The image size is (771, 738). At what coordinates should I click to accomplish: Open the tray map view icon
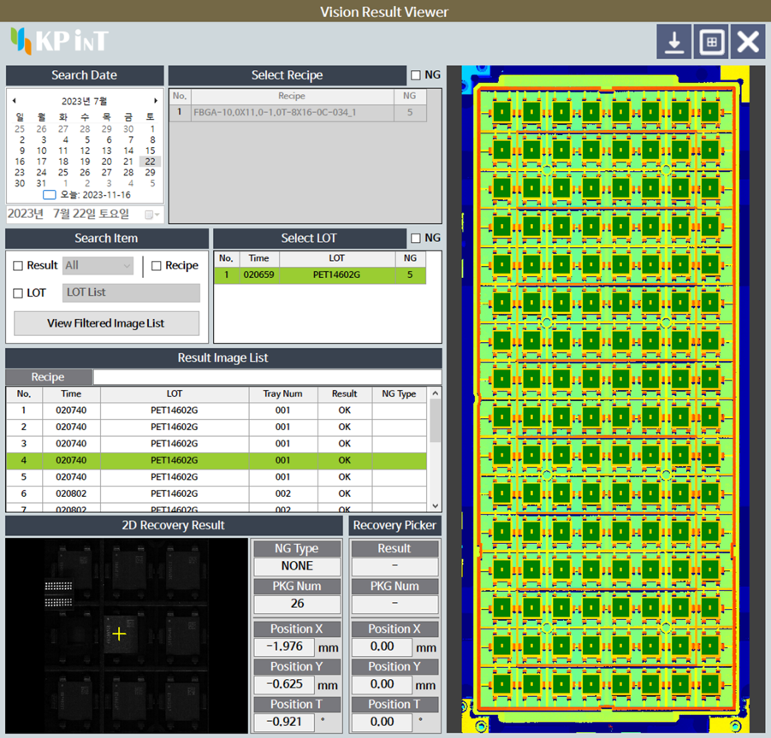(x=711, y=41)
